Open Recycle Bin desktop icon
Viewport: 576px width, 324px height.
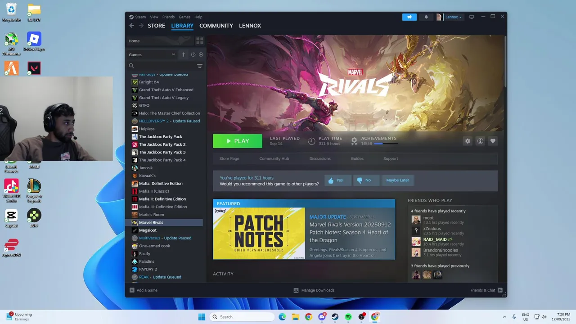11,13
